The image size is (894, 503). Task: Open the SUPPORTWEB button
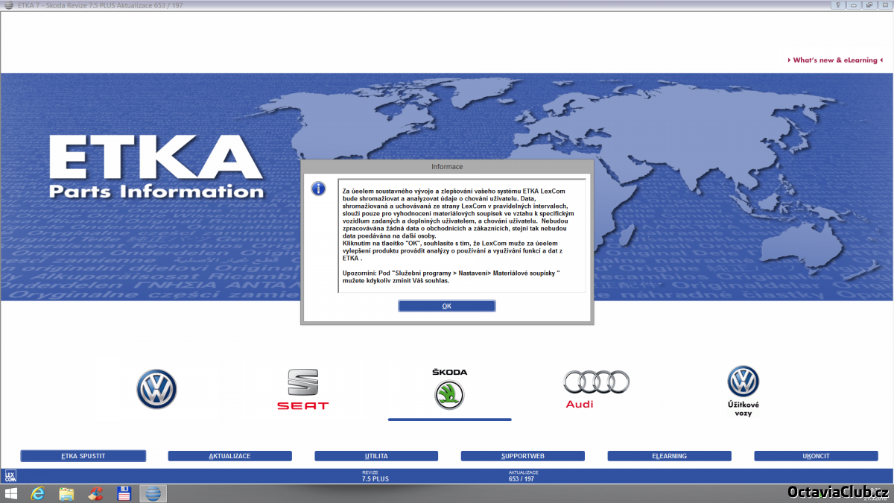point(522,456)
